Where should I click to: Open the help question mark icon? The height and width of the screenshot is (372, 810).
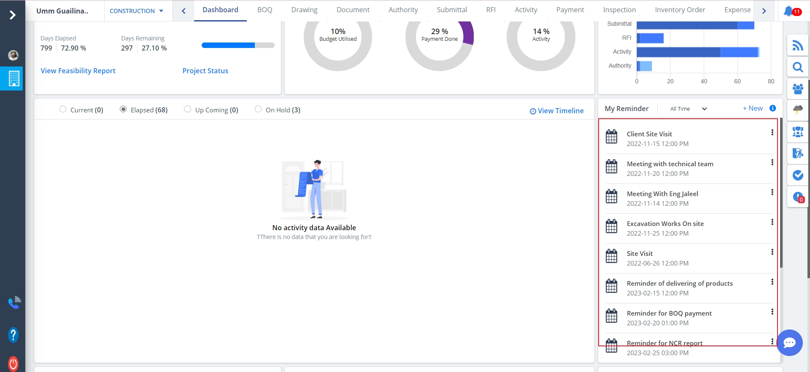(13, 335)
